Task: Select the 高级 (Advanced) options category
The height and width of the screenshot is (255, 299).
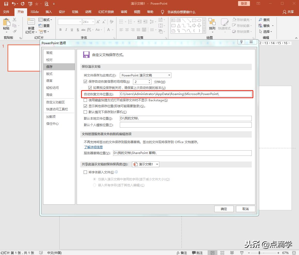Action: coord(49,95)
